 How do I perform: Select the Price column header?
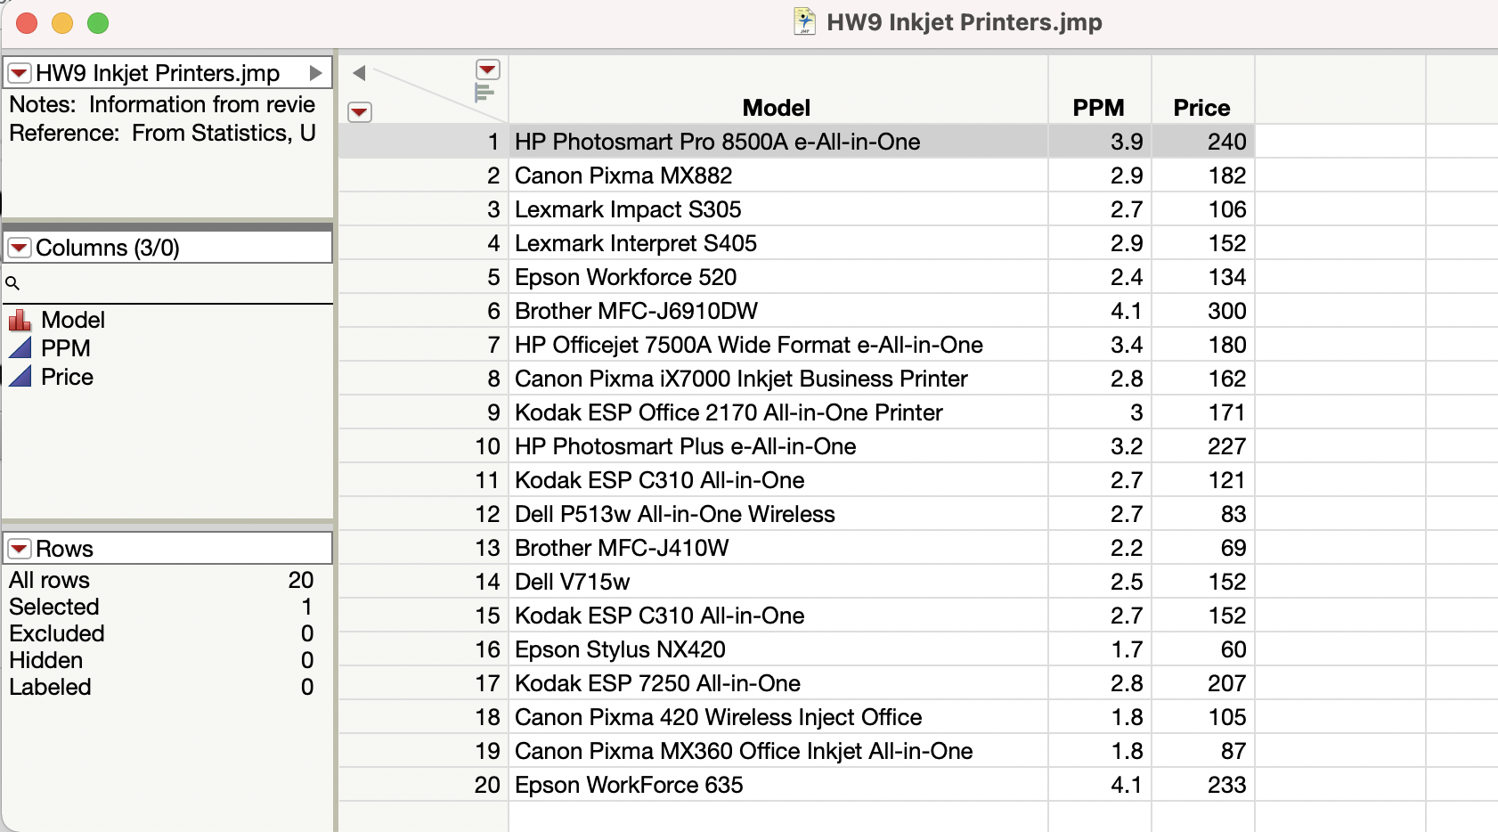[x=1201, y=107]
